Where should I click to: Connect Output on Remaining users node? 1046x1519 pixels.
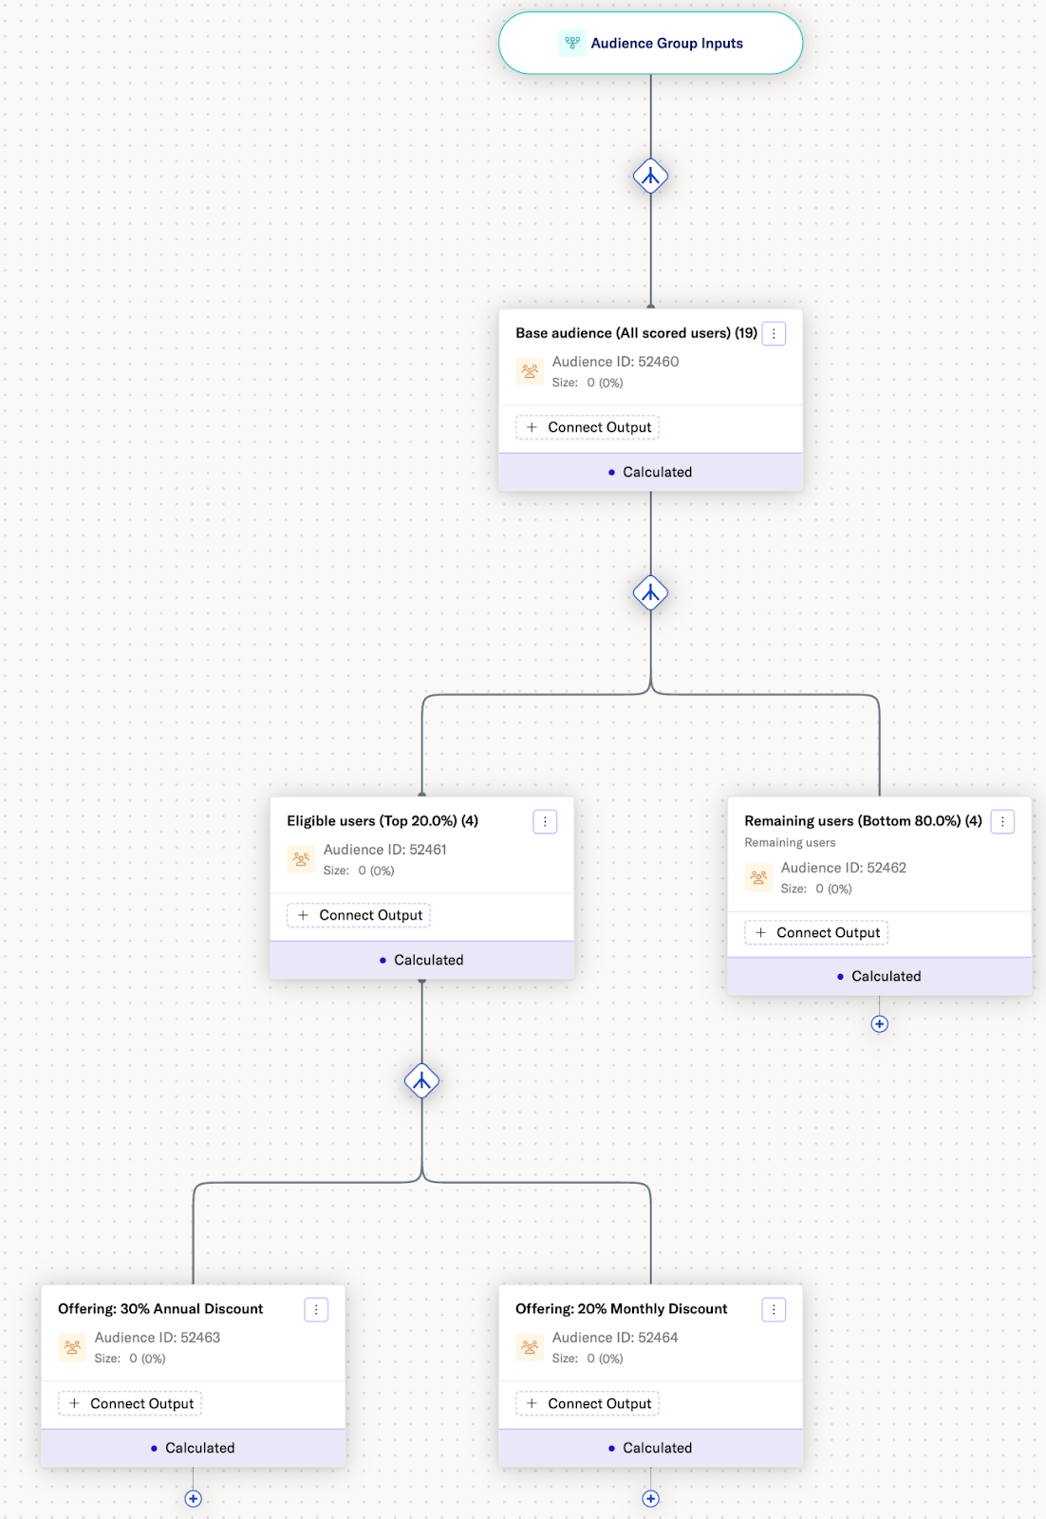(x=816, y=932)
